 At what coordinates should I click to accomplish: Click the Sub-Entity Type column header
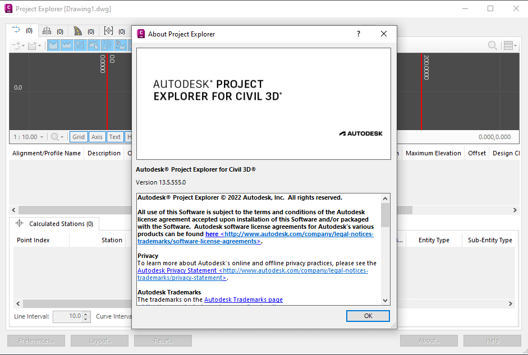(x=490, y=240)
